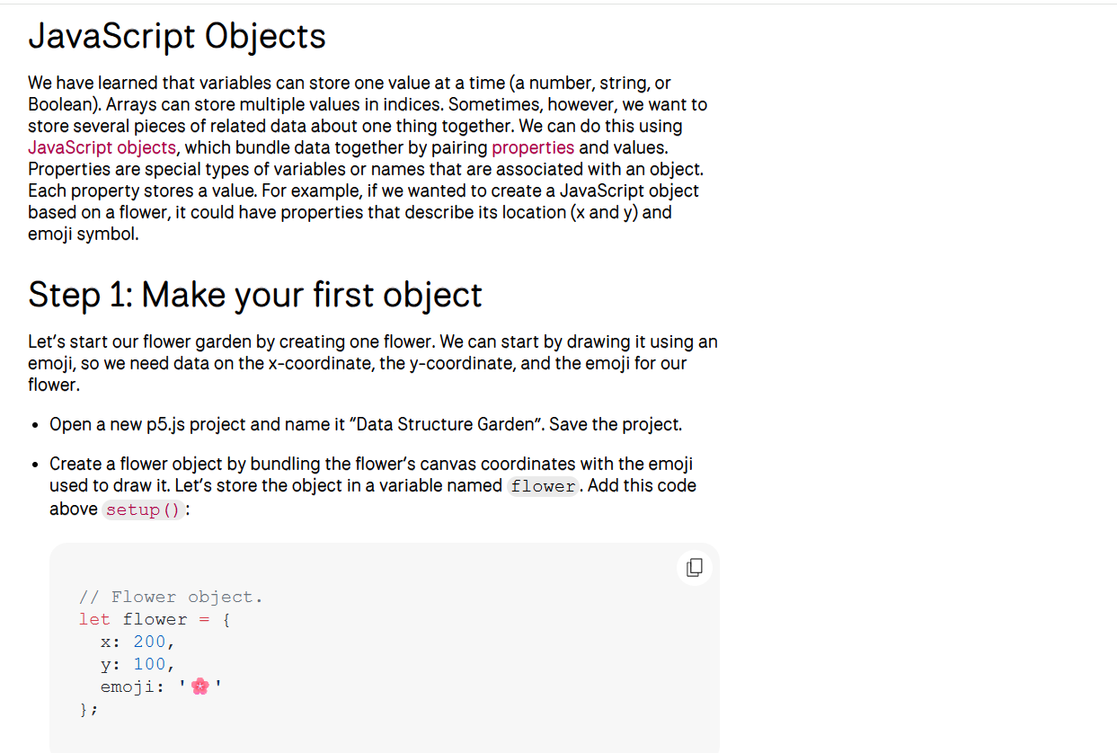1117x753 pixels.
Task: Click the intro paragraph about variables
Action: click(x=368, y=159)
